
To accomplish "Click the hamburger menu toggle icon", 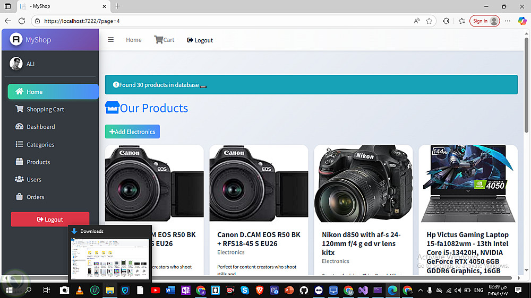I will [111, 40].
